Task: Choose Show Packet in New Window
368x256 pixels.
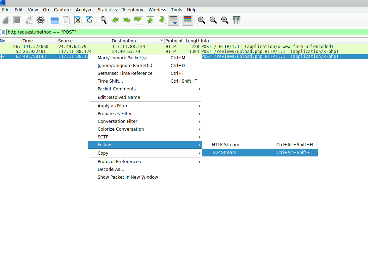Action: click(x=145, y=177)
